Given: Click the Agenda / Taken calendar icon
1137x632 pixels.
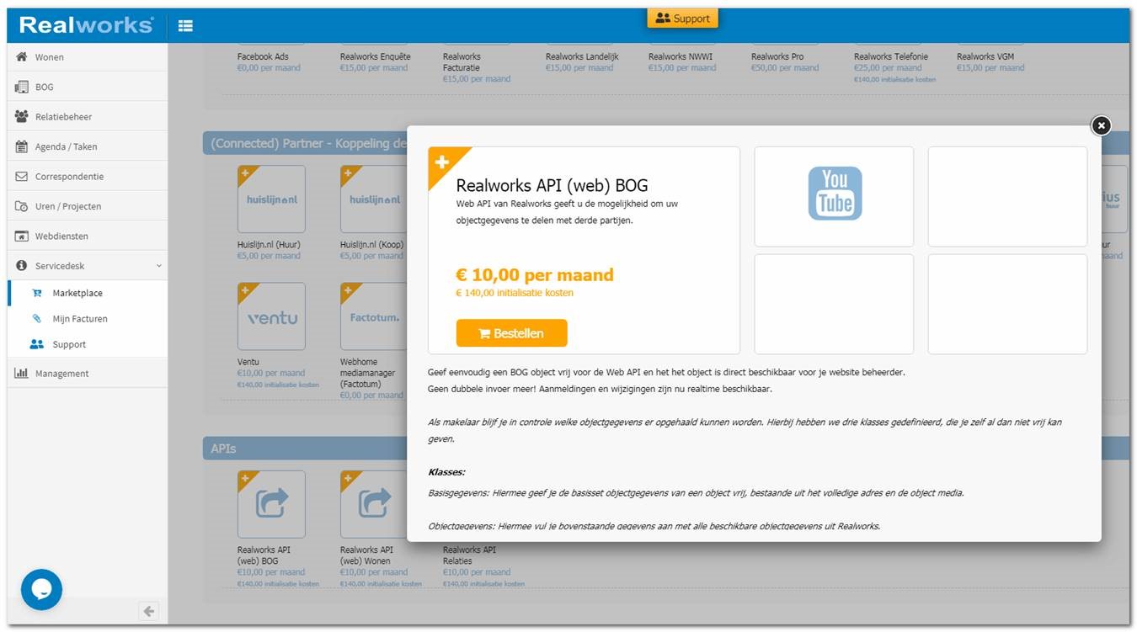Looking at the screenshot, I should click(x=22, y=146).
